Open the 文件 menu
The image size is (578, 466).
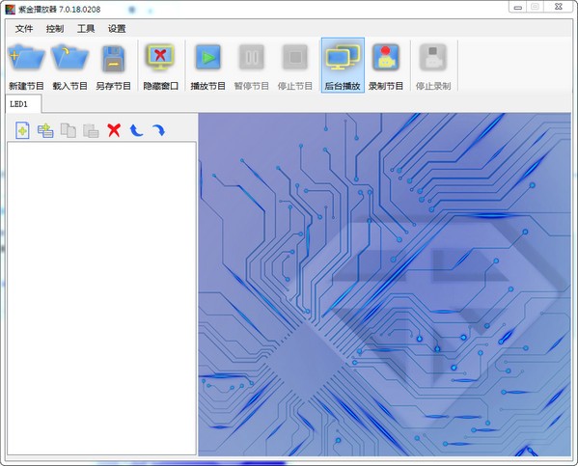tap(24, 28)
